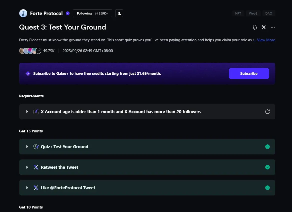Open the organization hierarchy icon button
292x212 pixels.
(x=119, y=14)
